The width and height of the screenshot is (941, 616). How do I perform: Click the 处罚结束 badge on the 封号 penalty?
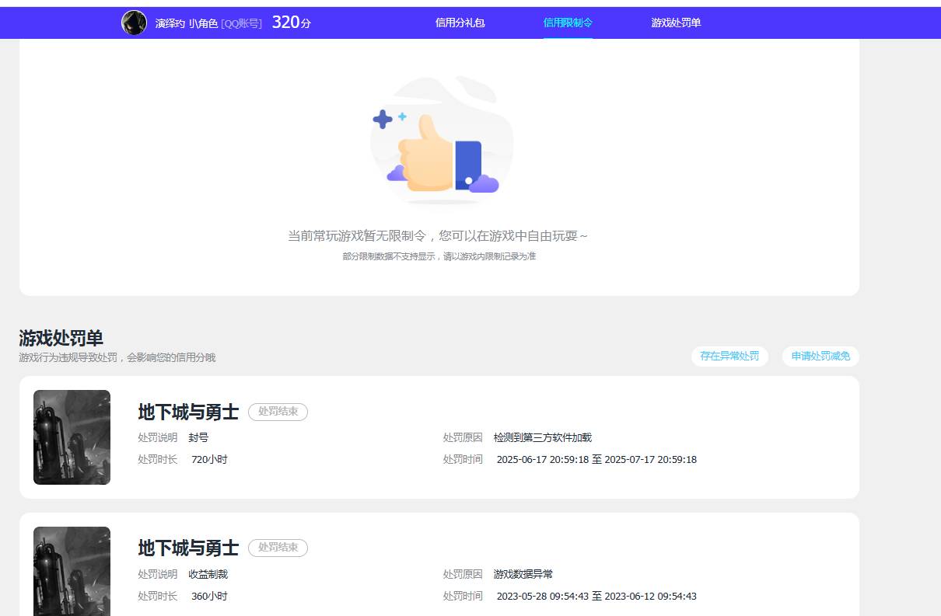278,412
